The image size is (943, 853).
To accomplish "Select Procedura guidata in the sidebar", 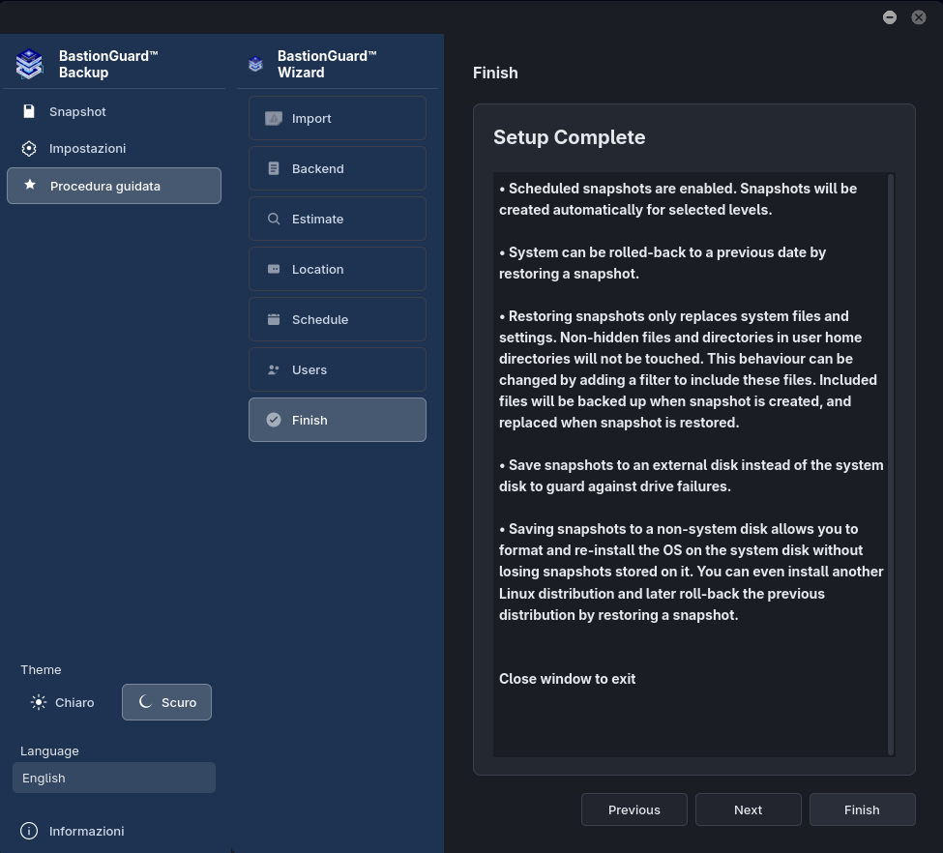I will (x=114, y=186).
